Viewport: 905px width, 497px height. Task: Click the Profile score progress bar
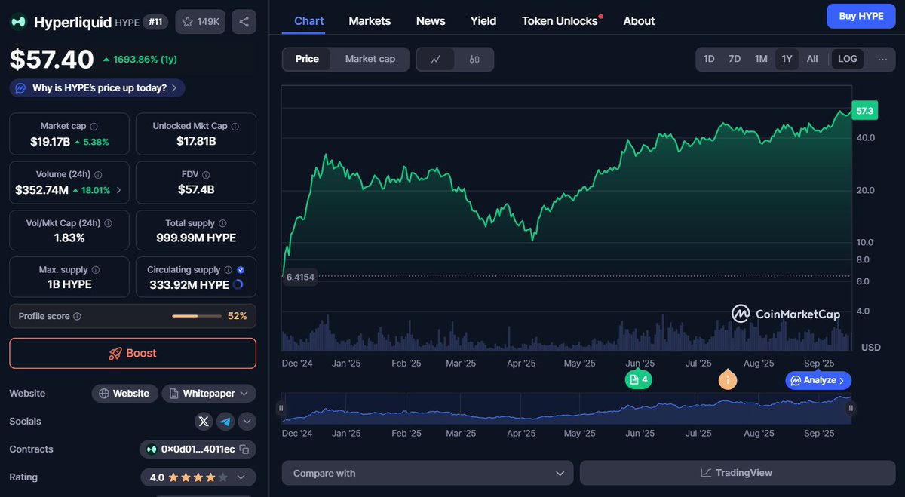pyautogui.click(x=196, y=316)
